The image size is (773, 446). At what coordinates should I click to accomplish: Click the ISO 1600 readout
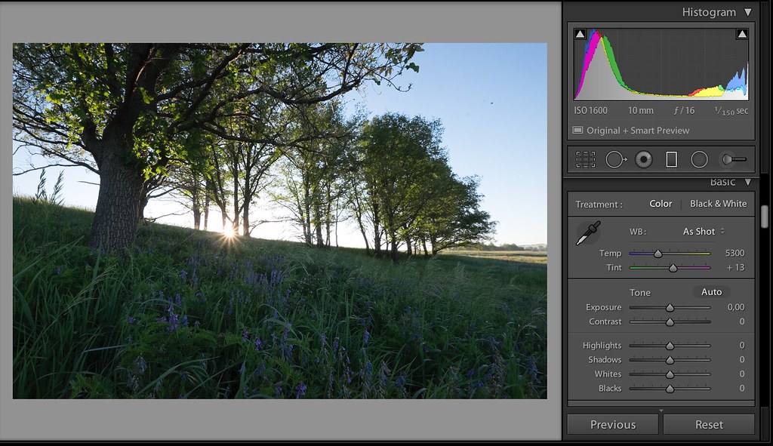[x=590, y=110]
